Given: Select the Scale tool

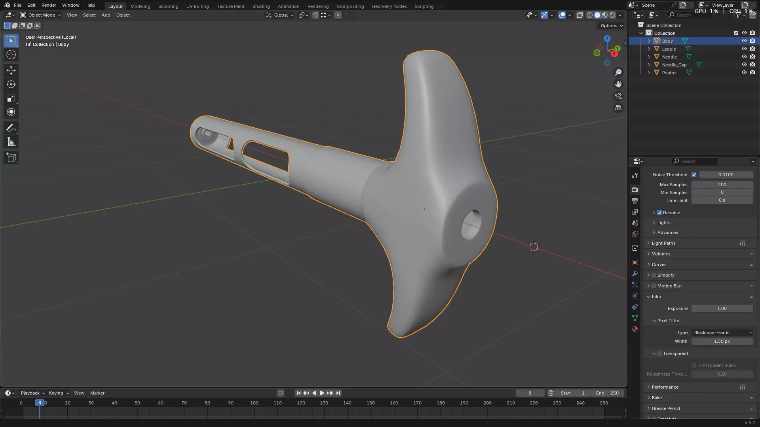Looking at the screenshot, I should tap(11, 98).
